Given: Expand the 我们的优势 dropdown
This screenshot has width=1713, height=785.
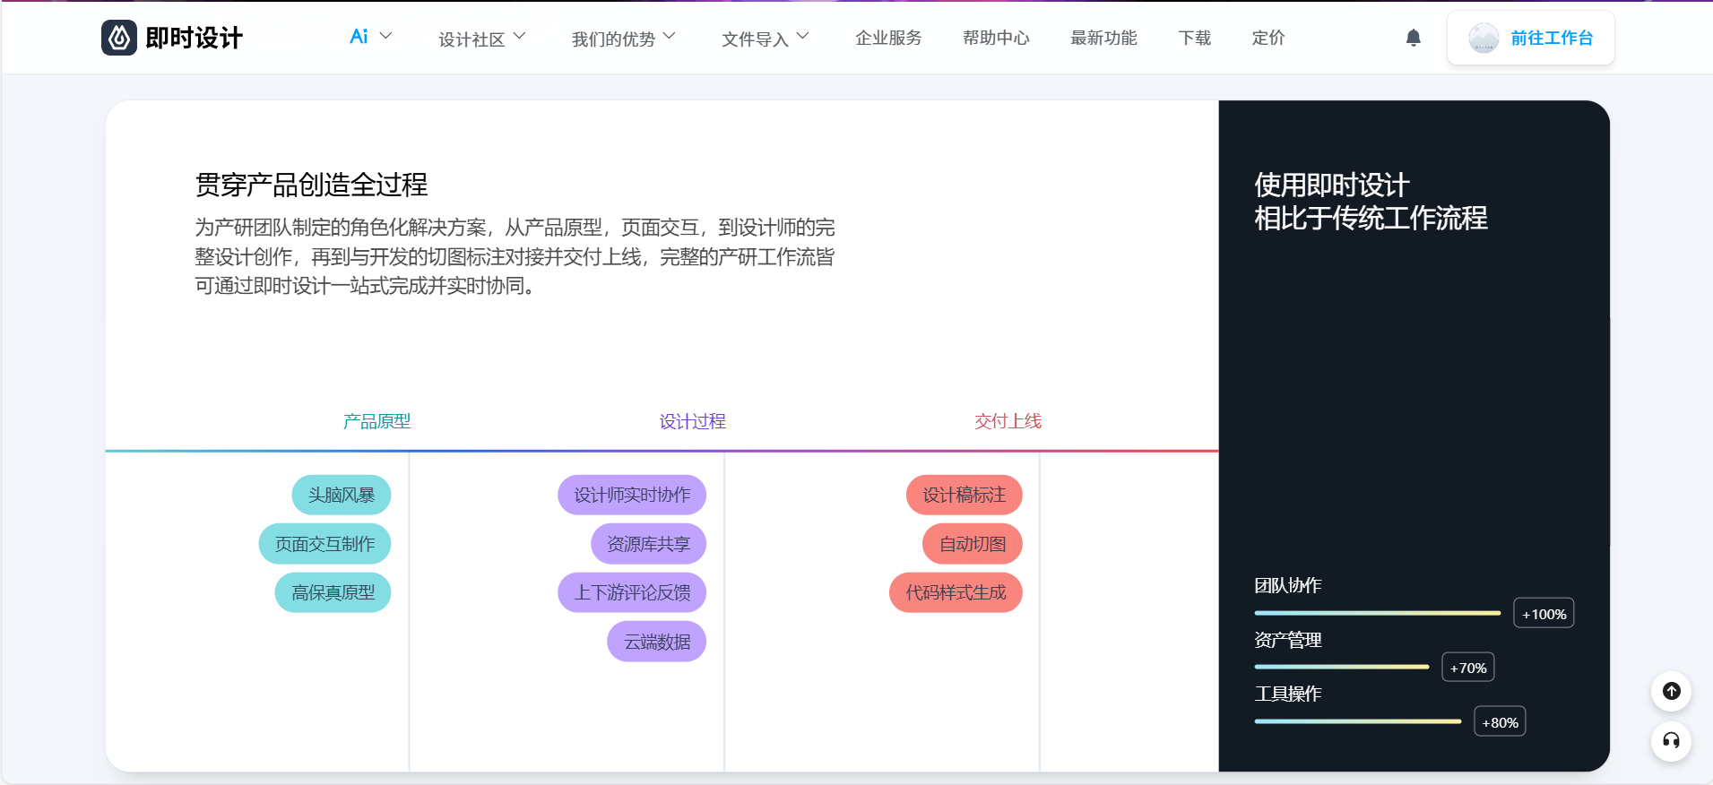Looking at the screenshot, I should (x=623, y=39).
